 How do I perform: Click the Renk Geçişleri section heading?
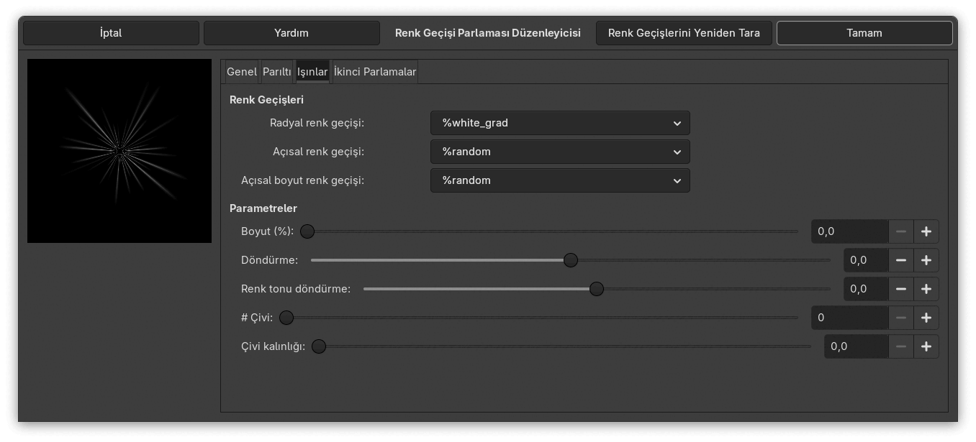pos(266,100)
